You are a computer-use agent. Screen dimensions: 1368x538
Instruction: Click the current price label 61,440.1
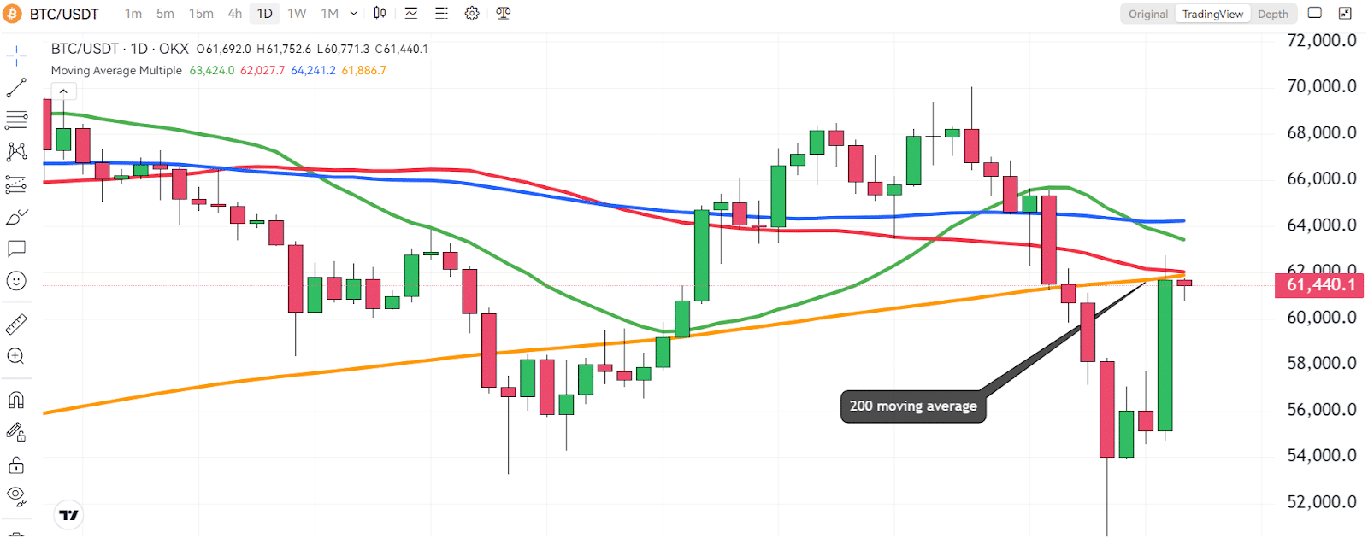coord(1319,285)
